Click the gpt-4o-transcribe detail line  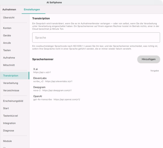[x=57, y=99]
